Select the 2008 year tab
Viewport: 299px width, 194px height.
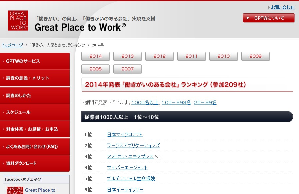(95, 69)
